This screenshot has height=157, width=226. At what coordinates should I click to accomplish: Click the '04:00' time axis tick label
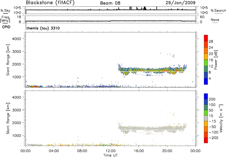[x=54, y=151]
